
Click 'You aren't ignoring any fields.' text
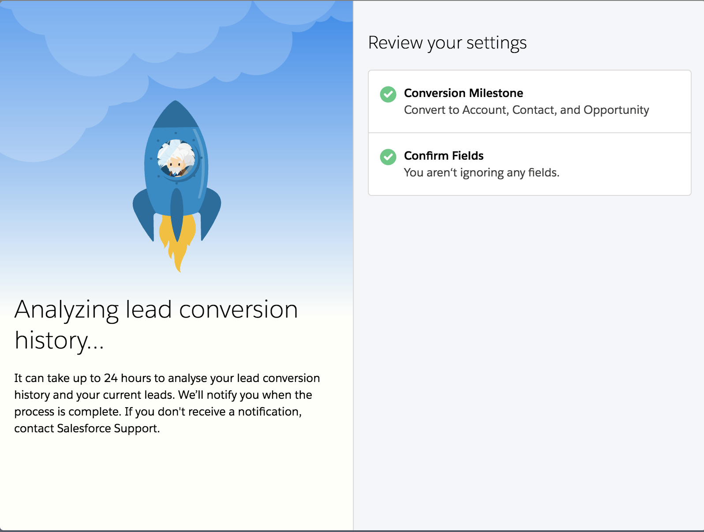[x=481, y=172]
